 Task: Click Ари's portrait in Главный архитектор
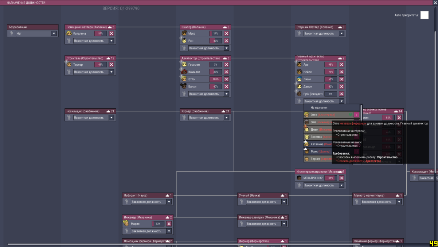(299, 65)
